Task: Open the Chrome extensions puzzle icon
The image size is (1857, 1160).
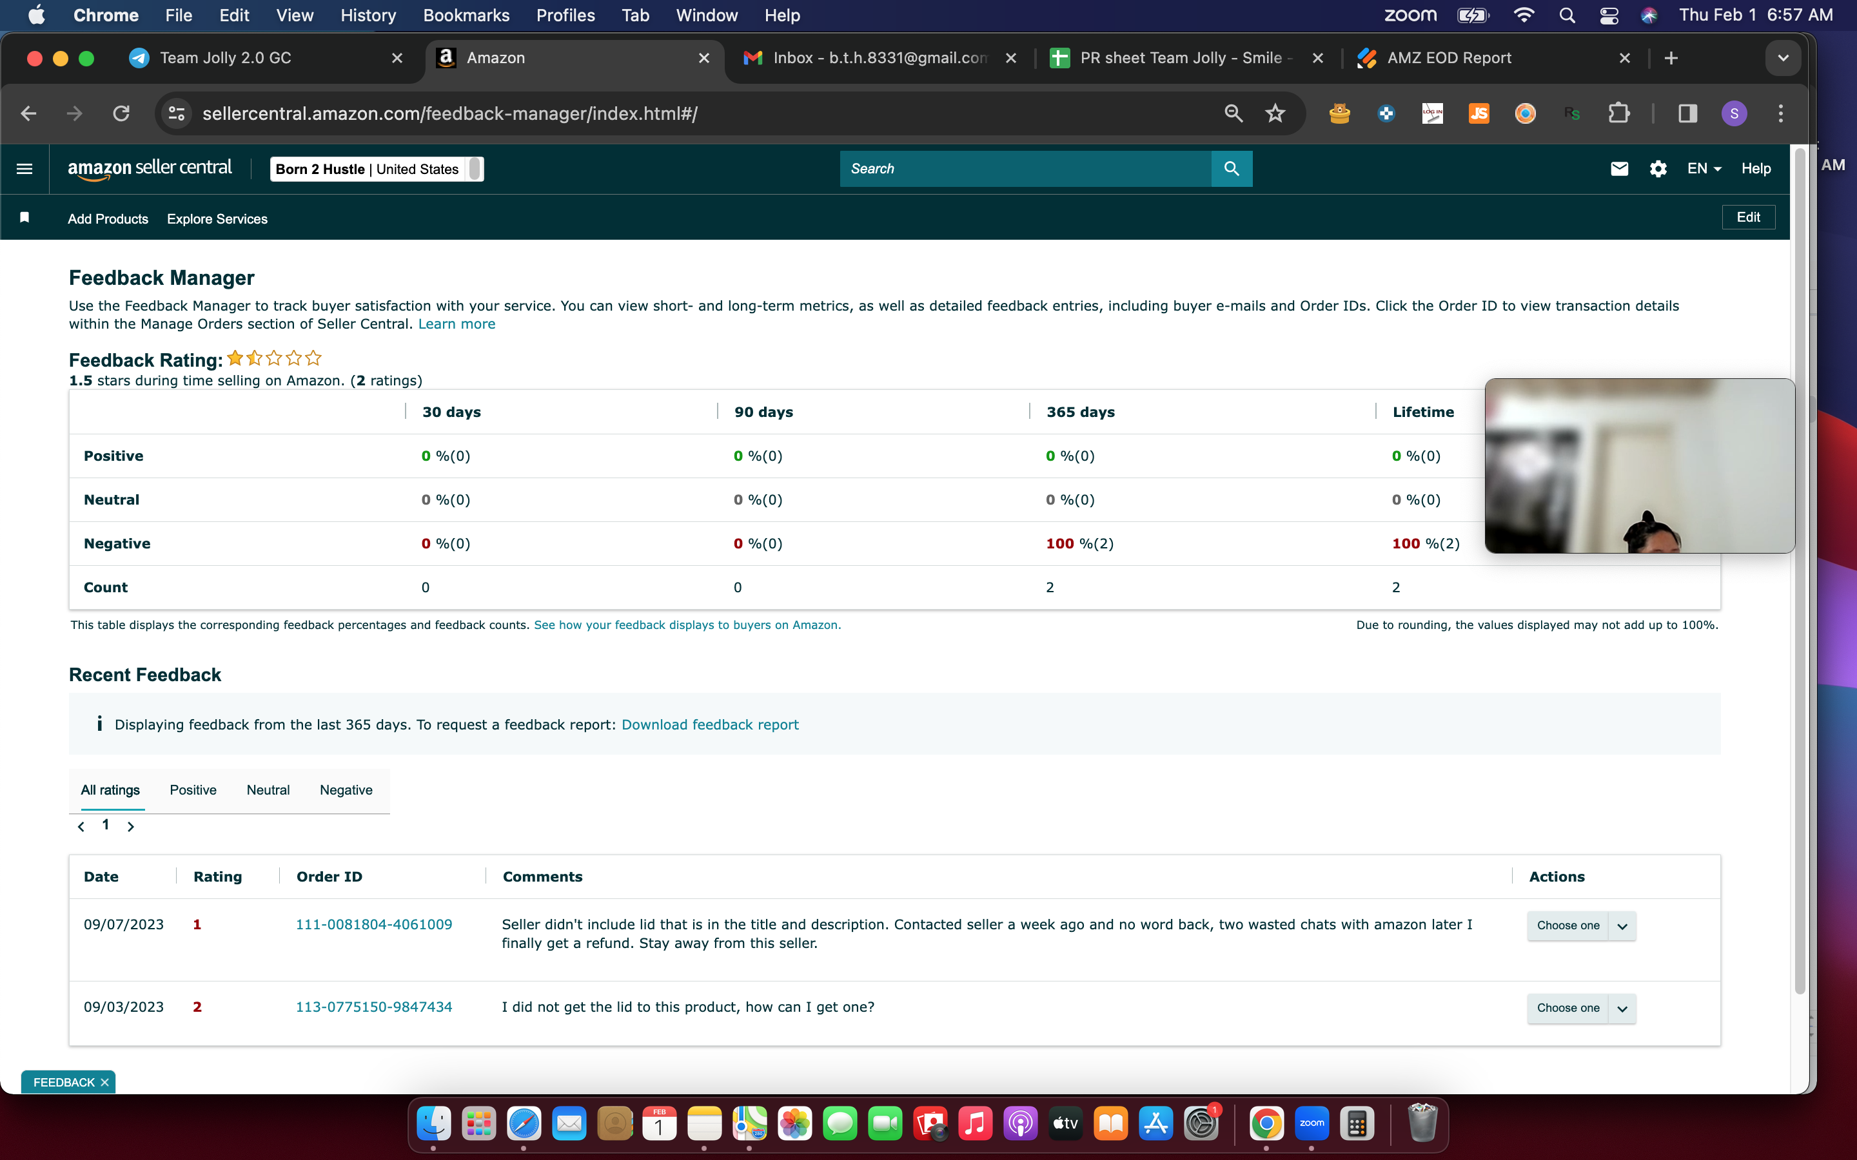Action: (1618, 113)
